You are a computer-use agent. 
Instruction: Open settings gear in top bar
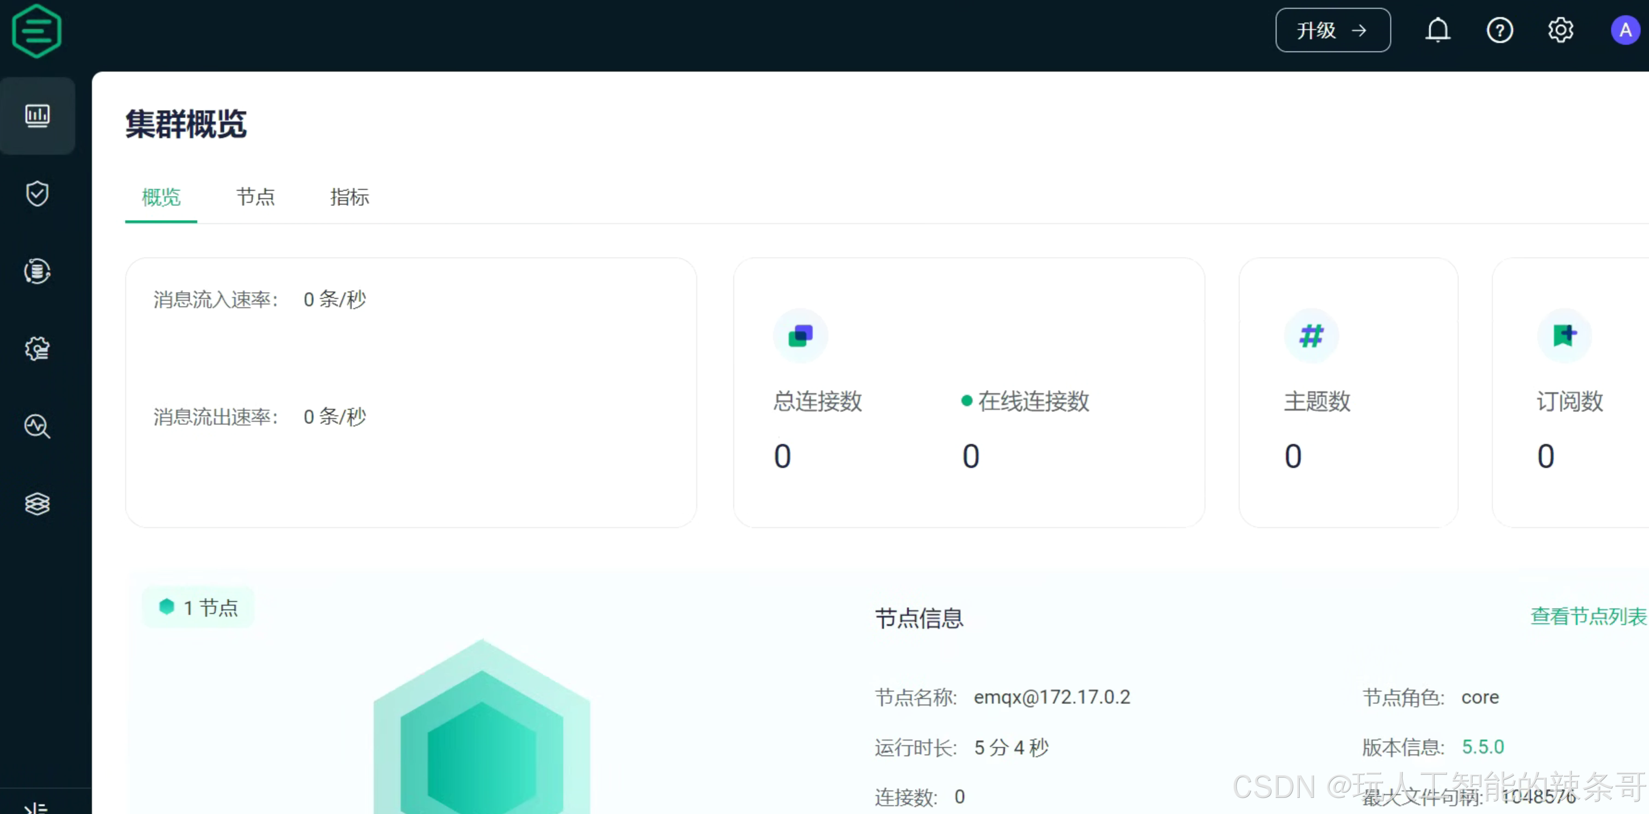click(1561, 30)
